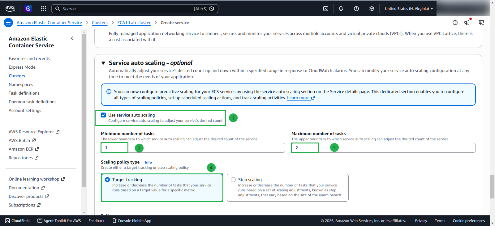
Task: Click the Minimum number of tasks field
Action: coord(193,148)
